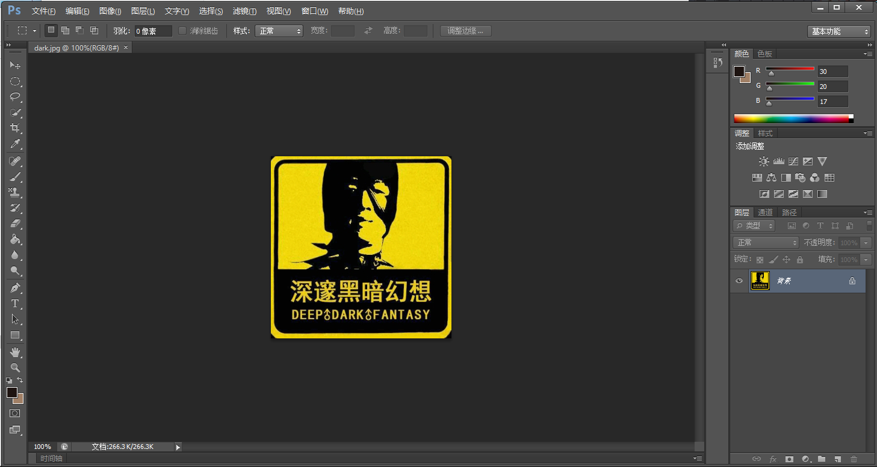Toggle the 消除锯齿 checkbox
877x467 pixels.
click(x=182, y=31)
